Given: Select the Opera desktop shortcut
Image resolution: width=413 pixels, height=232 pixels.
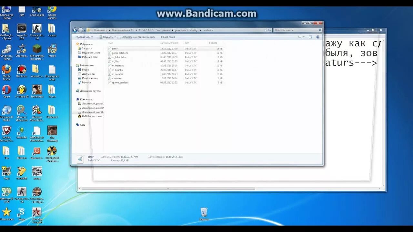Looking at the screenshot, I should [x=6, y=92].
